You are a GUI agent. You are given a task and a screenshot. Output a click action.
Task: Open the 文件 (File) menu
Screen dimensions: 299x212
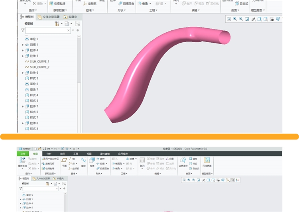point(23,154)
